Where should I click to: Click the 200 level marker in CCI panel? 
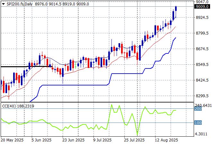[198, 109]
